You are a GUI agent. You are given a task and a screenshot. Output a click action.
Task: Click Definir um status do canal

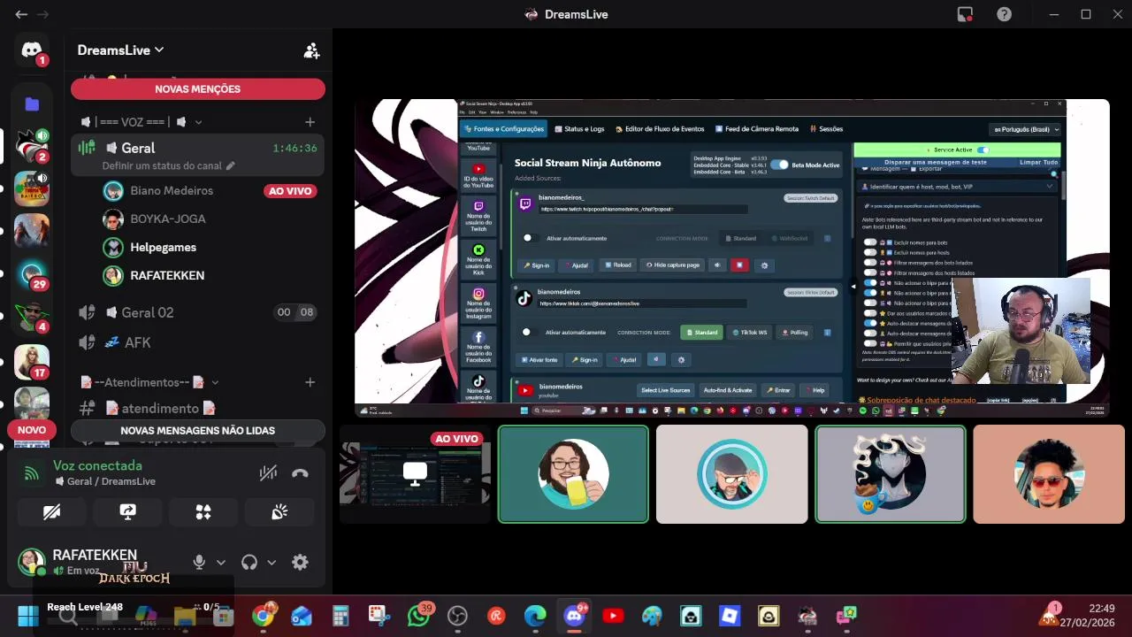click(169, 165)
